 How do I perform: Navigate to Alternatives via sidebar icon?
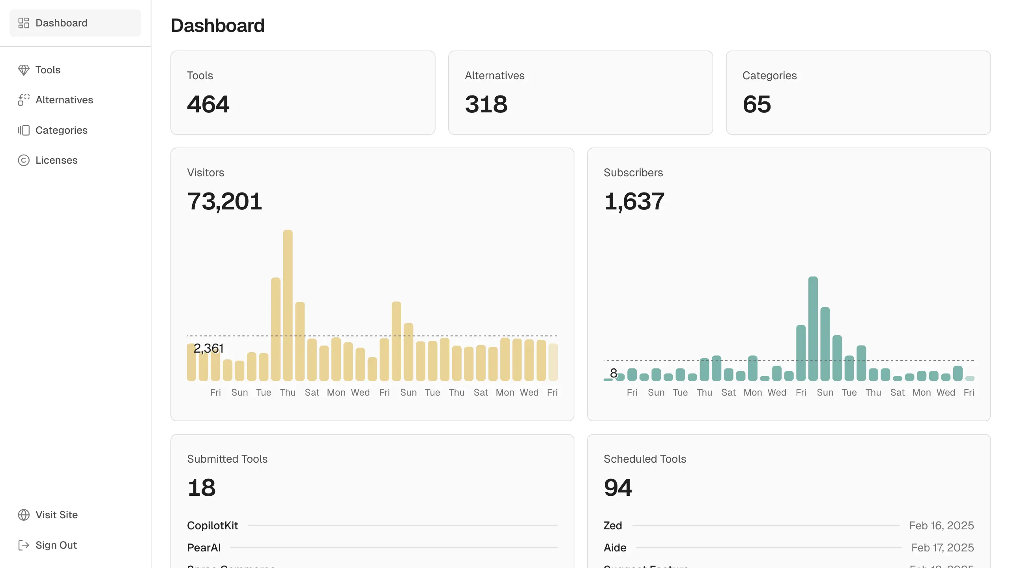tap(23, 99)
